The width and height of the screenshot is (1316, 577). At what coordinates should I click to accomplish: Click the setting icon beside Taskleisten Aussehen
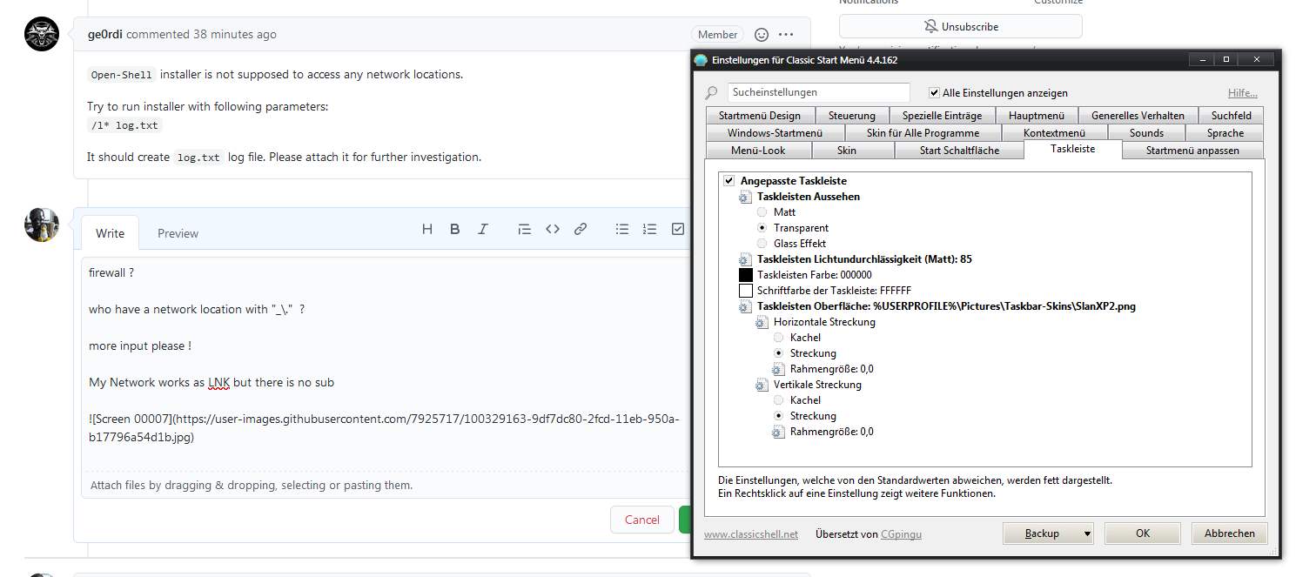pos(744,198)
